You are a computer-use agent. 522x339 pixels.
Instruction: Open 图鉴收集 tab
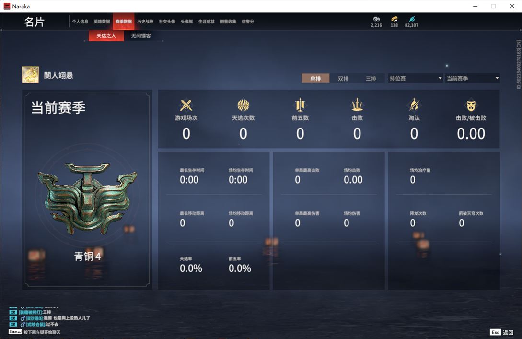(x=228, y=22)
